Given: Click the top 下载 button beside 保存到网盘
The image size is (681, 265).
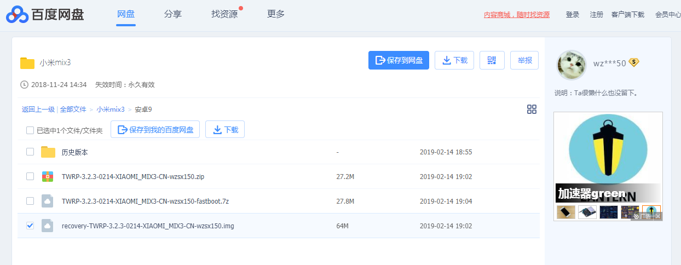Looking at the screenshot, I should (x=454, y=60).
